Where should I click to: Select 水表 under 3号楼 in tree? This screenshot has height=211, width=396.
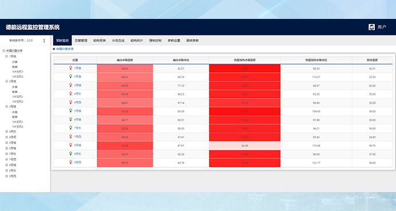click(x=15, y=112)
